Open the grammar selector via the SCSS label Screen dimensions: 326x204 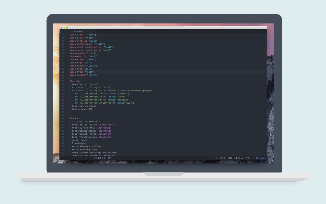230,158
